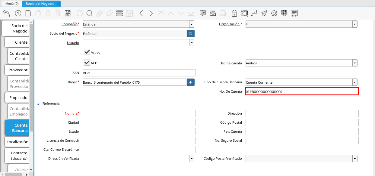Open the workflow gear icon in toolbar
Image resolution: width=375 pixels, height=176 pixels.
[274, 13]
